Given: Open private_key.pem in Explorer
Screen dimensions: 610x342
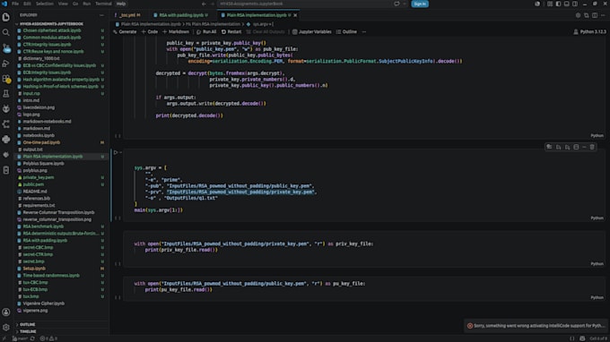Looking at the screenshot, I should pos(38,177).
